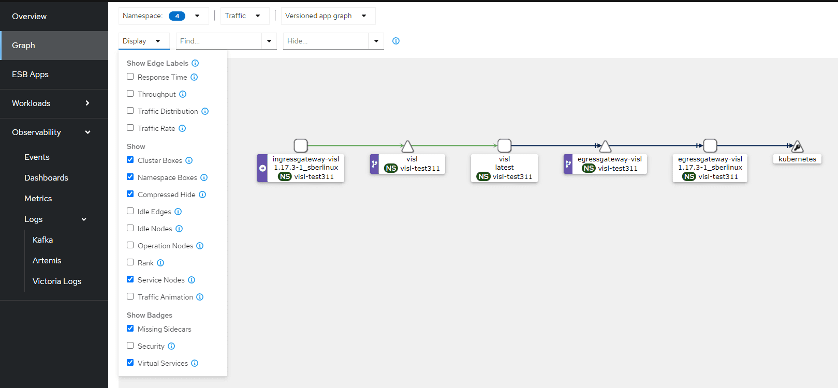Image resolution: width=838 pixels, height=388 pixels.
Task: Click the info icon beside Show Edge Labels
Action: point(195,63)
